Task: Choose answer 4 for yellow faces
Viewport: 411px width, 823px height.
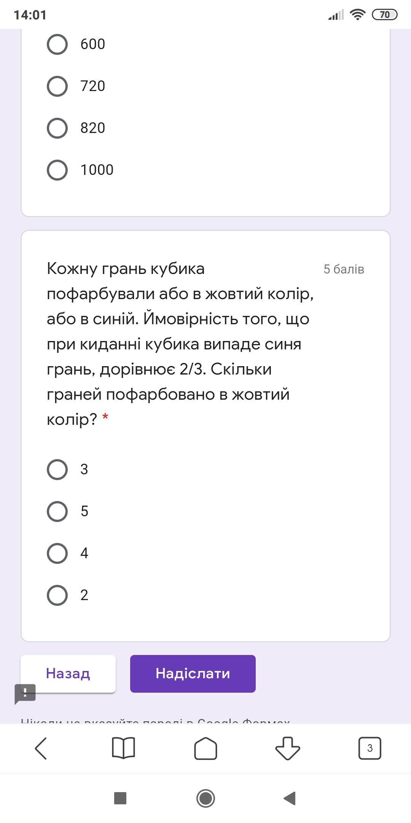Action: (57, 553)
